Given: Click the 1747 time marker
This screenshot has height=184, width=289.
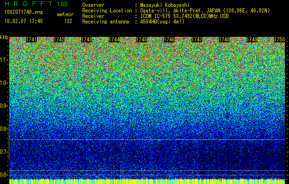Looking at the screenshot, I should pos(197,40).
